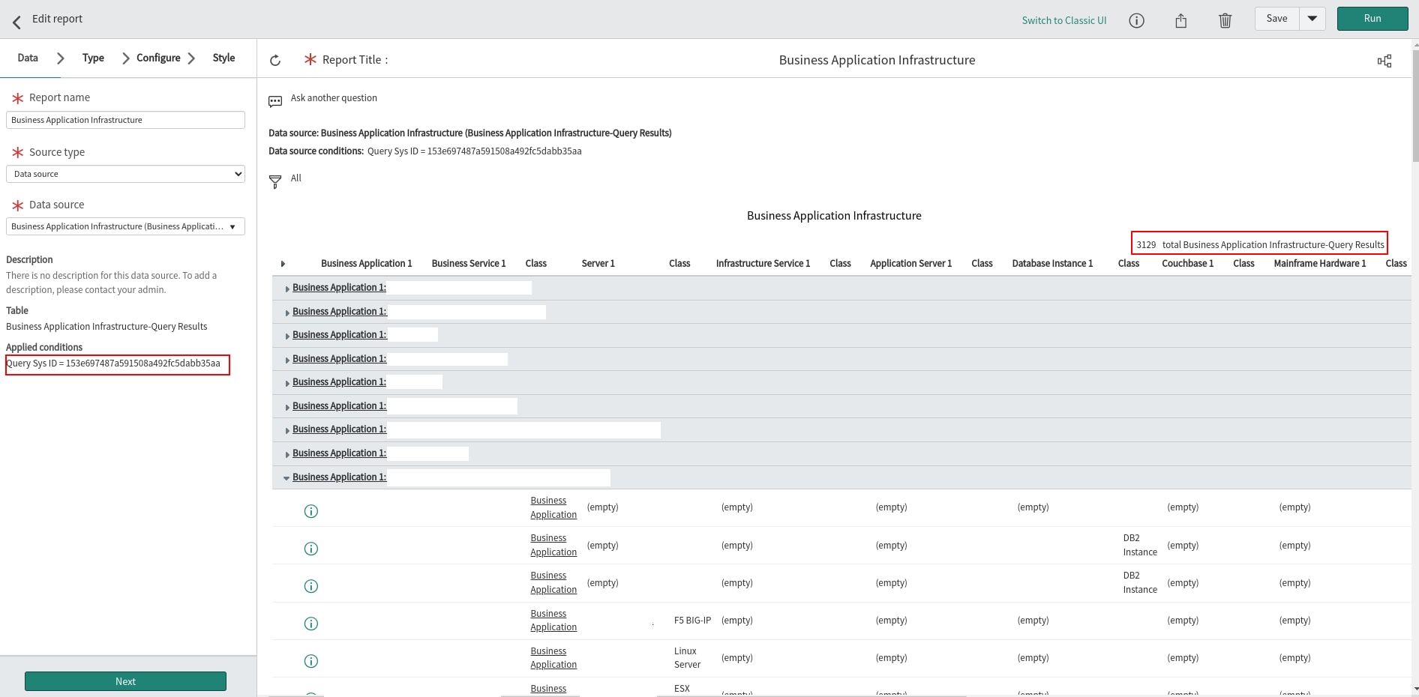Open the Save options dropdown arrow
1419x697 pixels.
(x=1312, y=19)
